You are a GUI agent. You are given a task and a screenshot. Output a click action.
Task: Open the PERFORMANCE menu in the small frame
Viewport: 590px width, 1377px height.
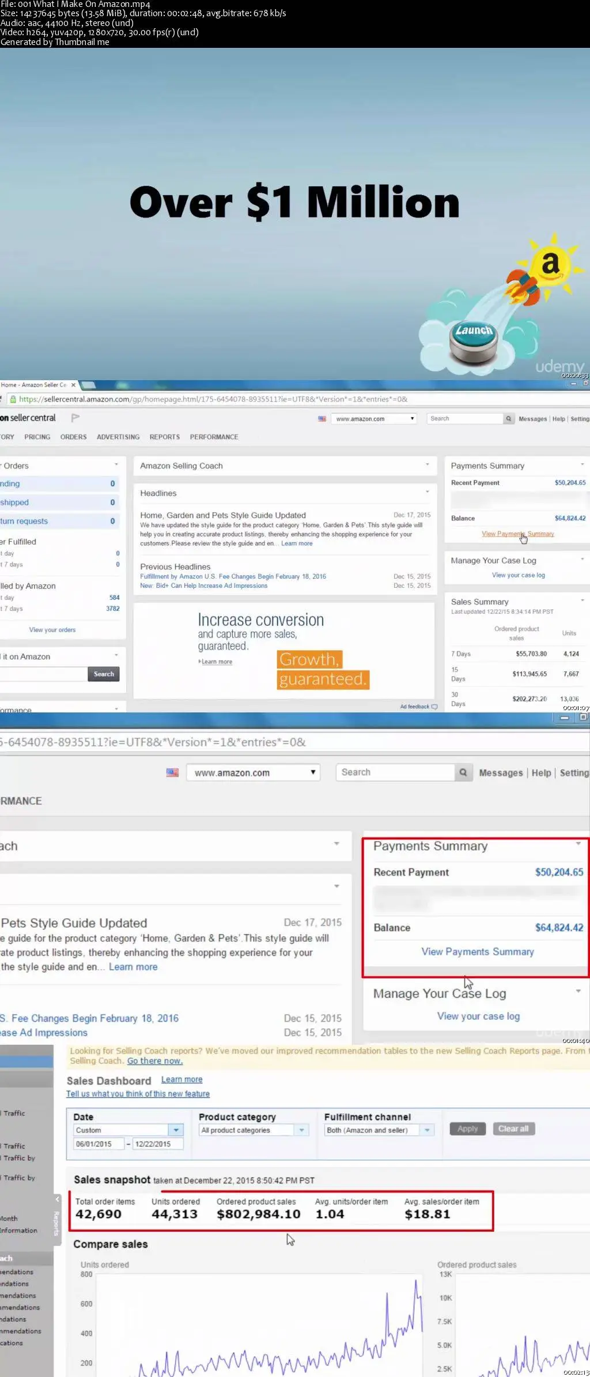pos(214,437)
